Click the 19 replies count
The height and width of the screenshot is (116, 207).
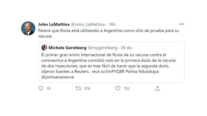click(49, 89)
